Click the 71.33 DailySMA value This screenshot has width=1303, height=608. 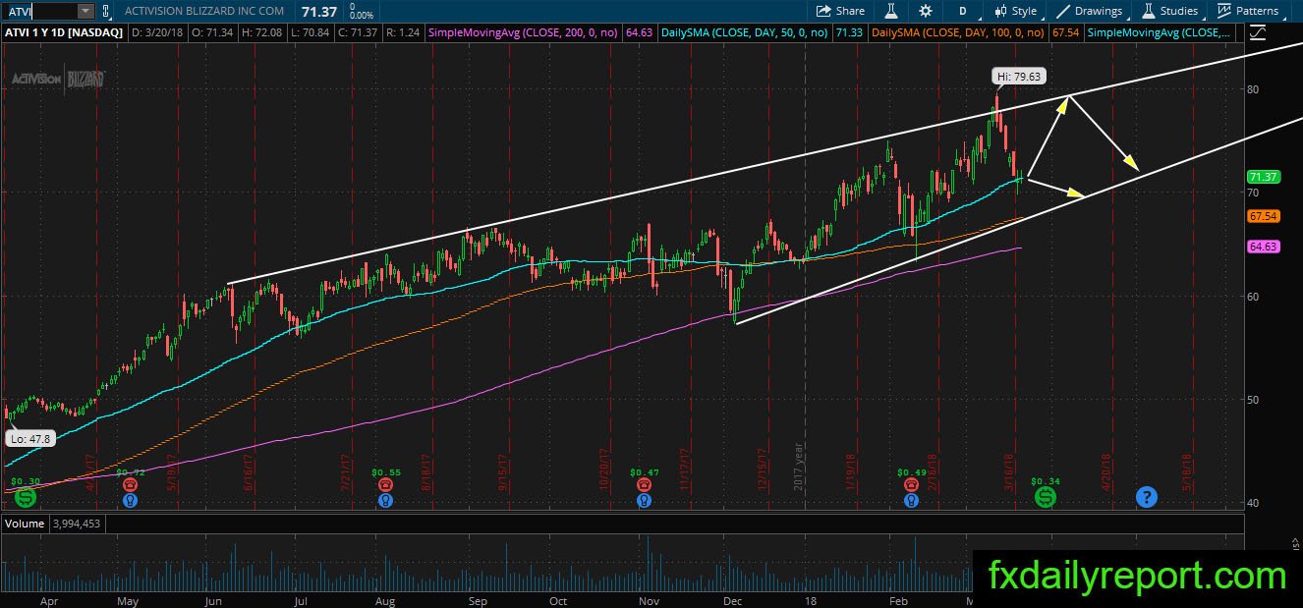pyautogui.click(x=847, y=32)
